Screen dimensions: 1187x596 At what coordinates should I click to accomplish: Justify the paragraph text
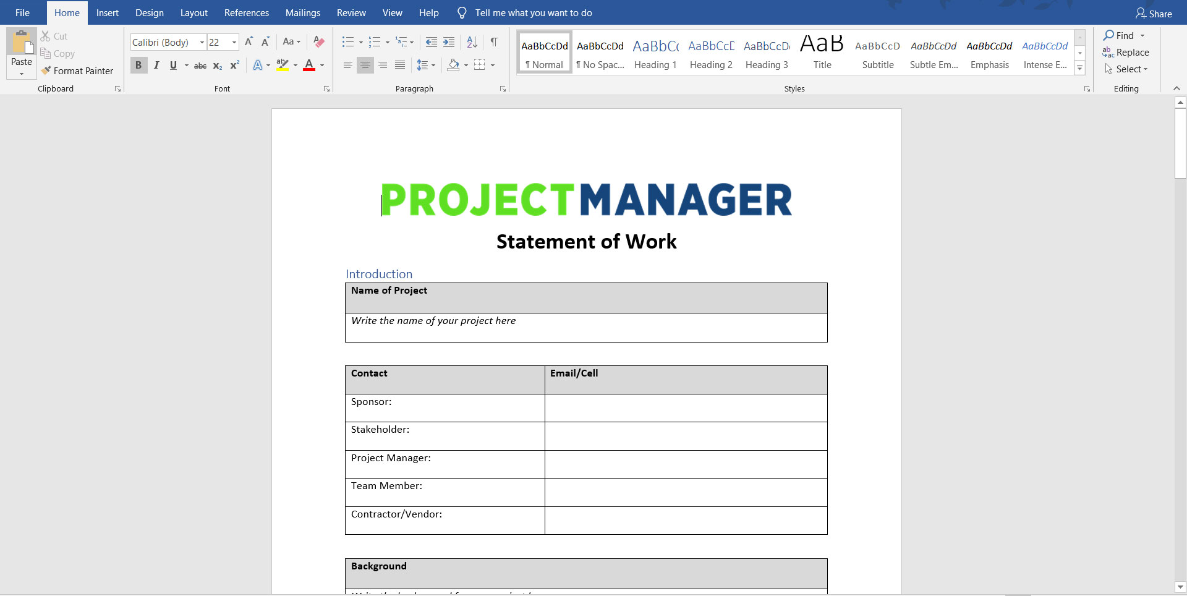(x=400, y=65)
